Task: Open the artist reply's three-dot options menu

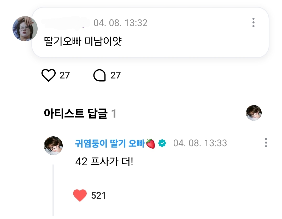Action: [x=266, y=143]
